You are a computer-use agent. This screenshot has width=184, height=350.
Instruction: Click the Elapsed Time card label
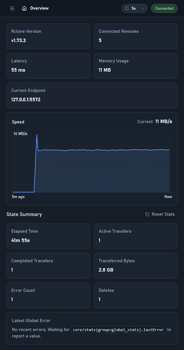coord(24,231)
